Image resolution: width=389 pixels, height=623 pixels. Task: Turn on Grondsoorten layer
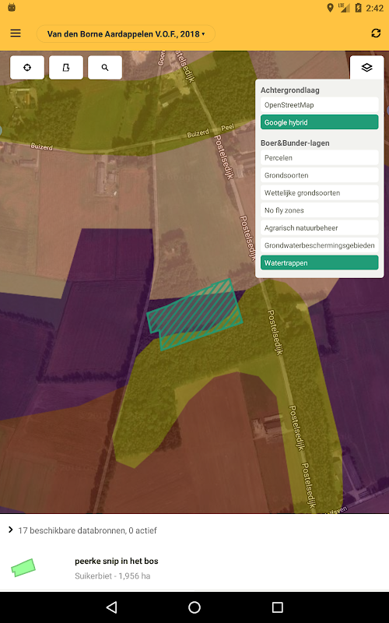click(x=320, y=175)
